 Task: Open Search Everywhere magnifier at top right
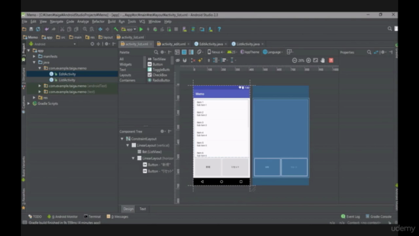390,29
